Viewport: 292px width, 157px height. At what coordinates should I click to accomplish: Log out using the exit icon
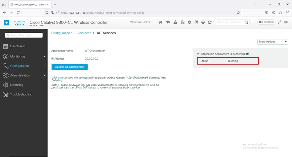pyautogui.click(x=286, y=22)
